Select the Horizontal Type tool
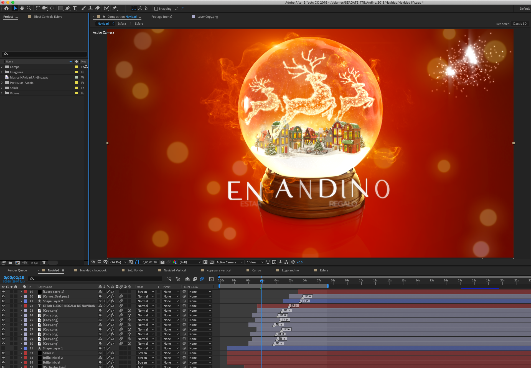This screenshot has height=368, width=531. (75, 8)
